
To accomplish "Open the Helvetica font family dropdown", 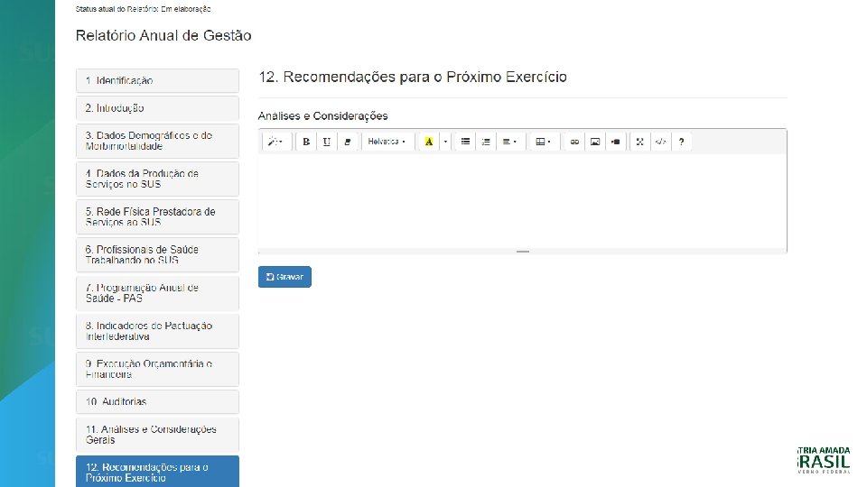I will click(x=387, y=142).
